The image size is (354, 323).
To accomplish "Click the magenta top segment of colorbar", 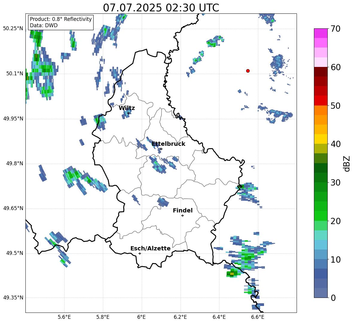I will pos(321,33).
